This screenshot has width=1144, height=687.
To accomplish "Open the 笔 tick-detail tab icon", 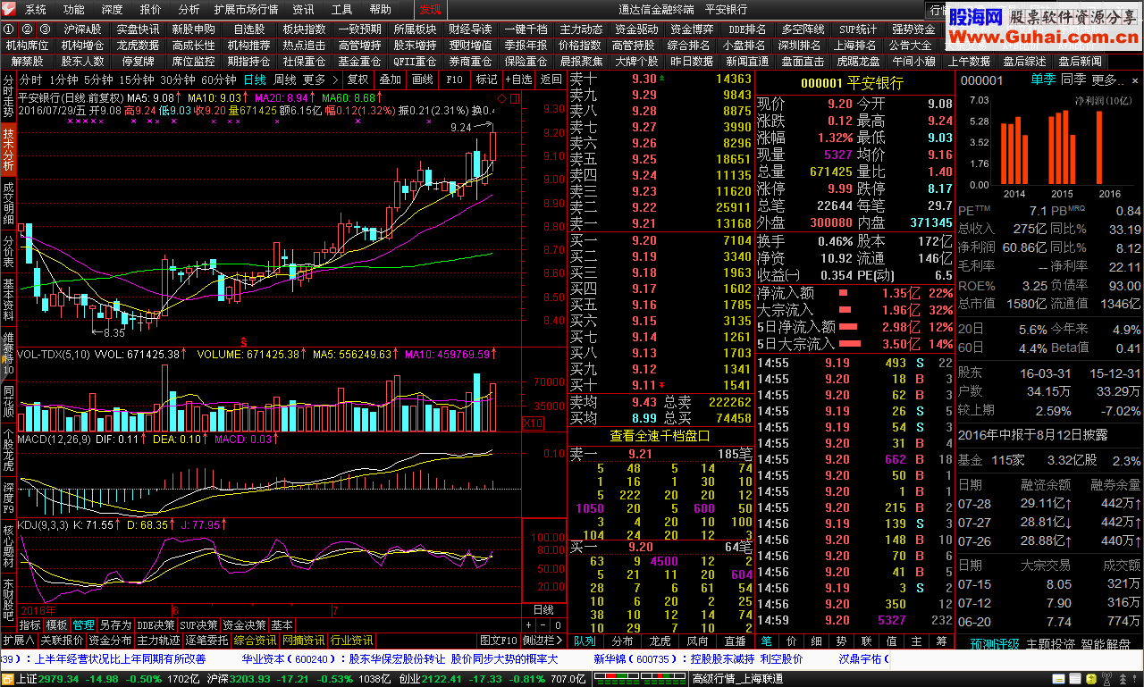I will pos(767,641).
